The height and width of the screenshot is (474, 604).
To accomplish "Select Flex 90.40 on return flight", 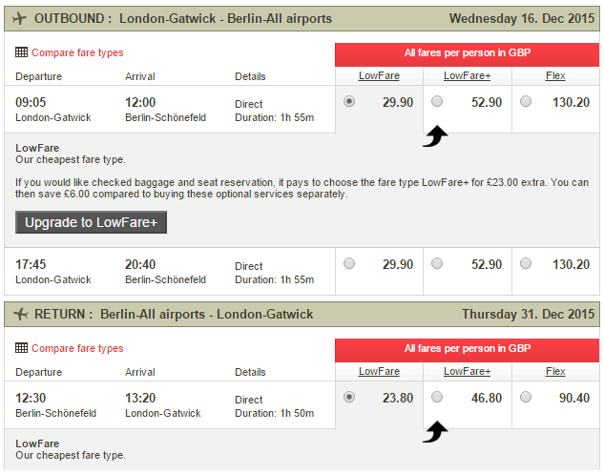I will [x=526, y=397].
